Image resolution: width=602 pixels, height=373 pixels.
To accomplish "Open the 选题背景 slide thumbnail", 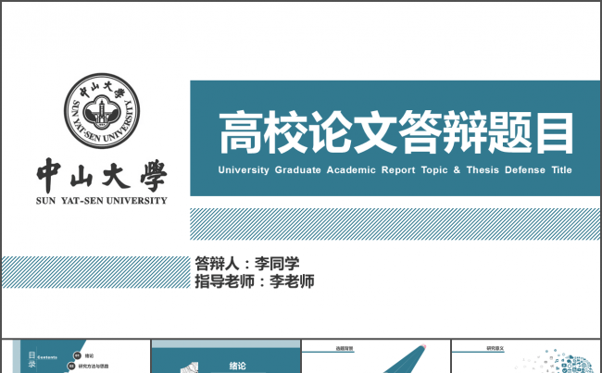I will (376, 356).
